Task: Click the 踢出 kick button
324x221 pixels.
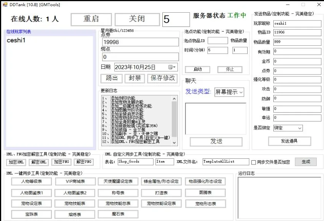Action: 112,78
